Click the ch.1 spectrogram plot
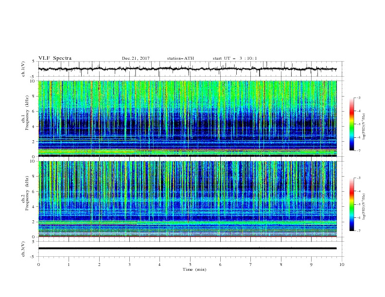 [x=187, y=118]
